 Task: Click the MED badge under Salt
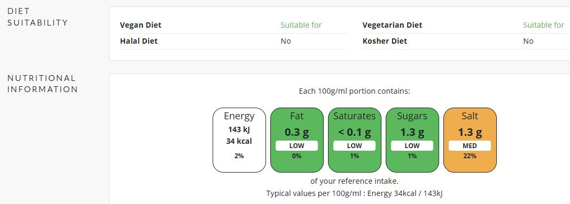coord(470,145)
